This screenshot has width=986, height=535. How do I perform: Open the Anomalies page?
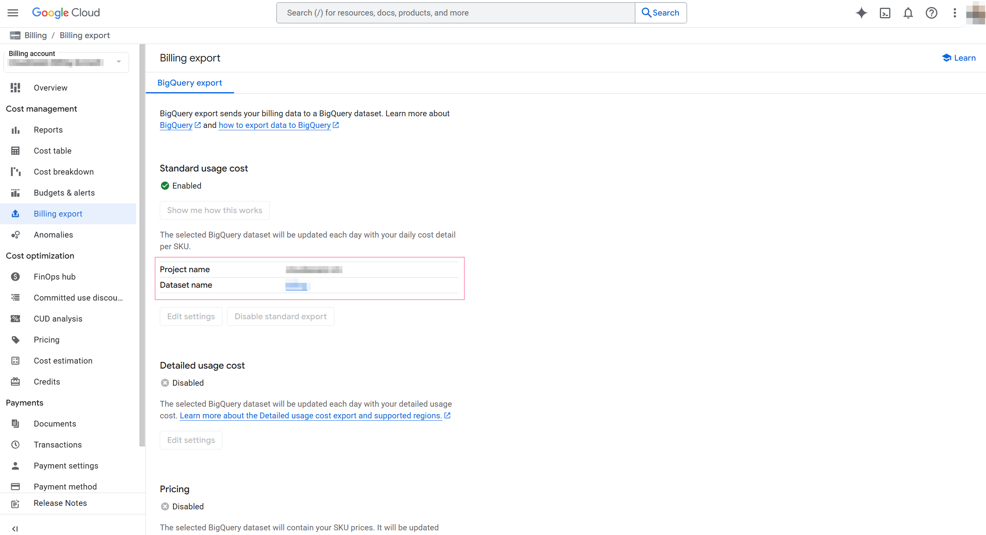click(53, 234)
